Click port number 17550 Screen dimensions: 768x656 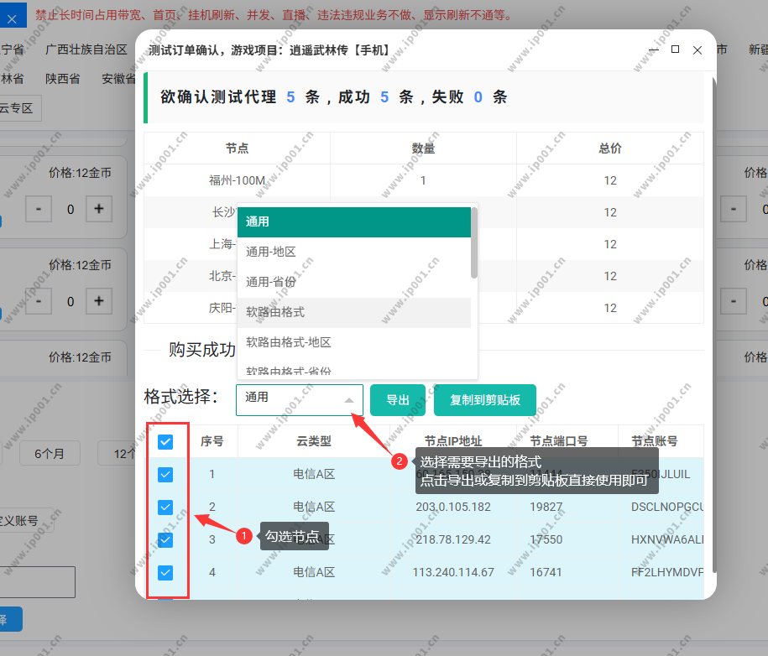pyautogui.click(x=546, y=539)
